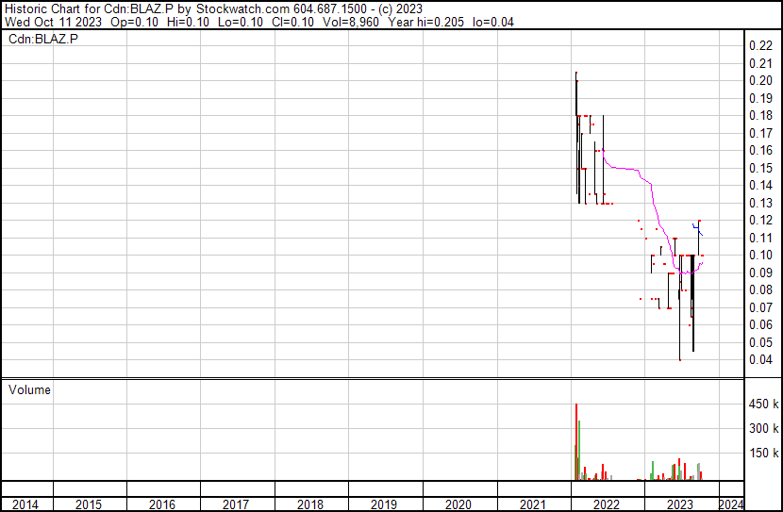Click the Volume panel label
The width and height of the screenshot is (783, 512).
29,389
